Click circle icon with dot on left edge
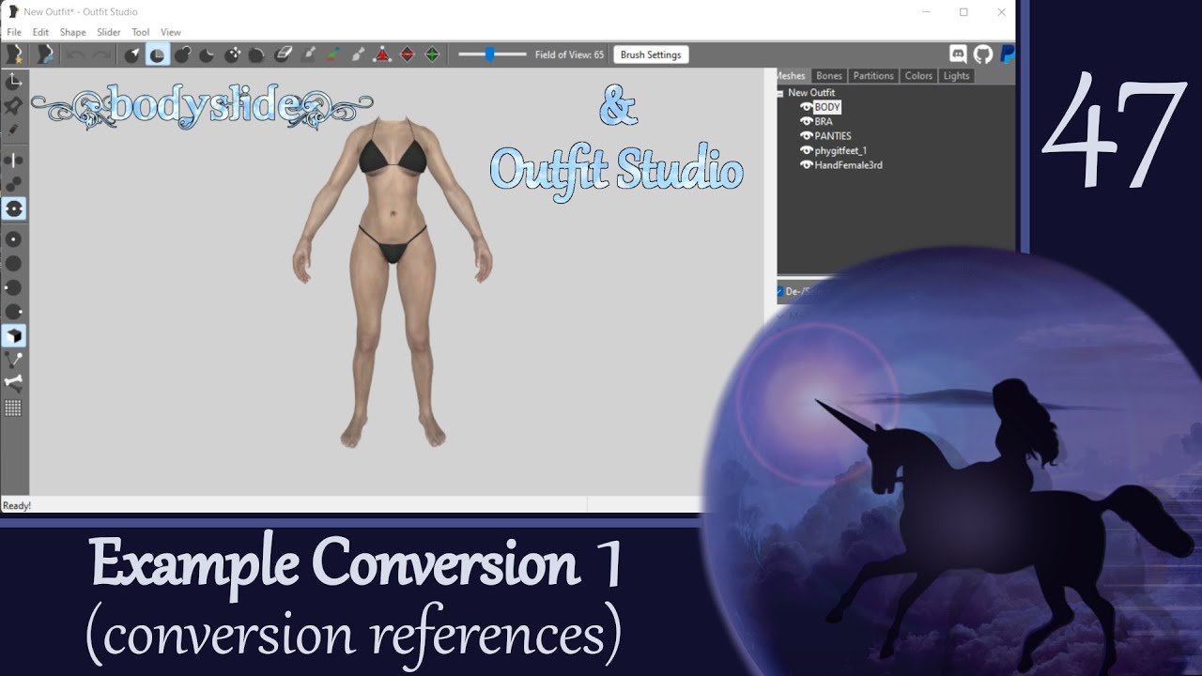 coord(13,287)
